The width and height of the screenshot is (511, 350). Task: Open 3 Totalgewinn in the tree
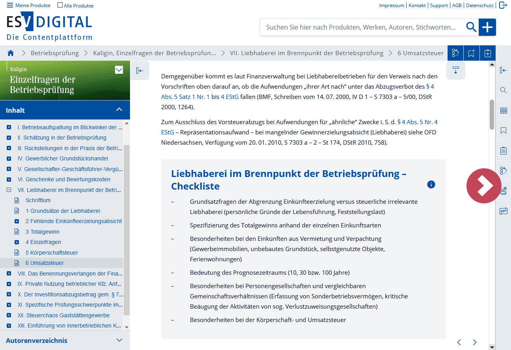click(43, 232)
